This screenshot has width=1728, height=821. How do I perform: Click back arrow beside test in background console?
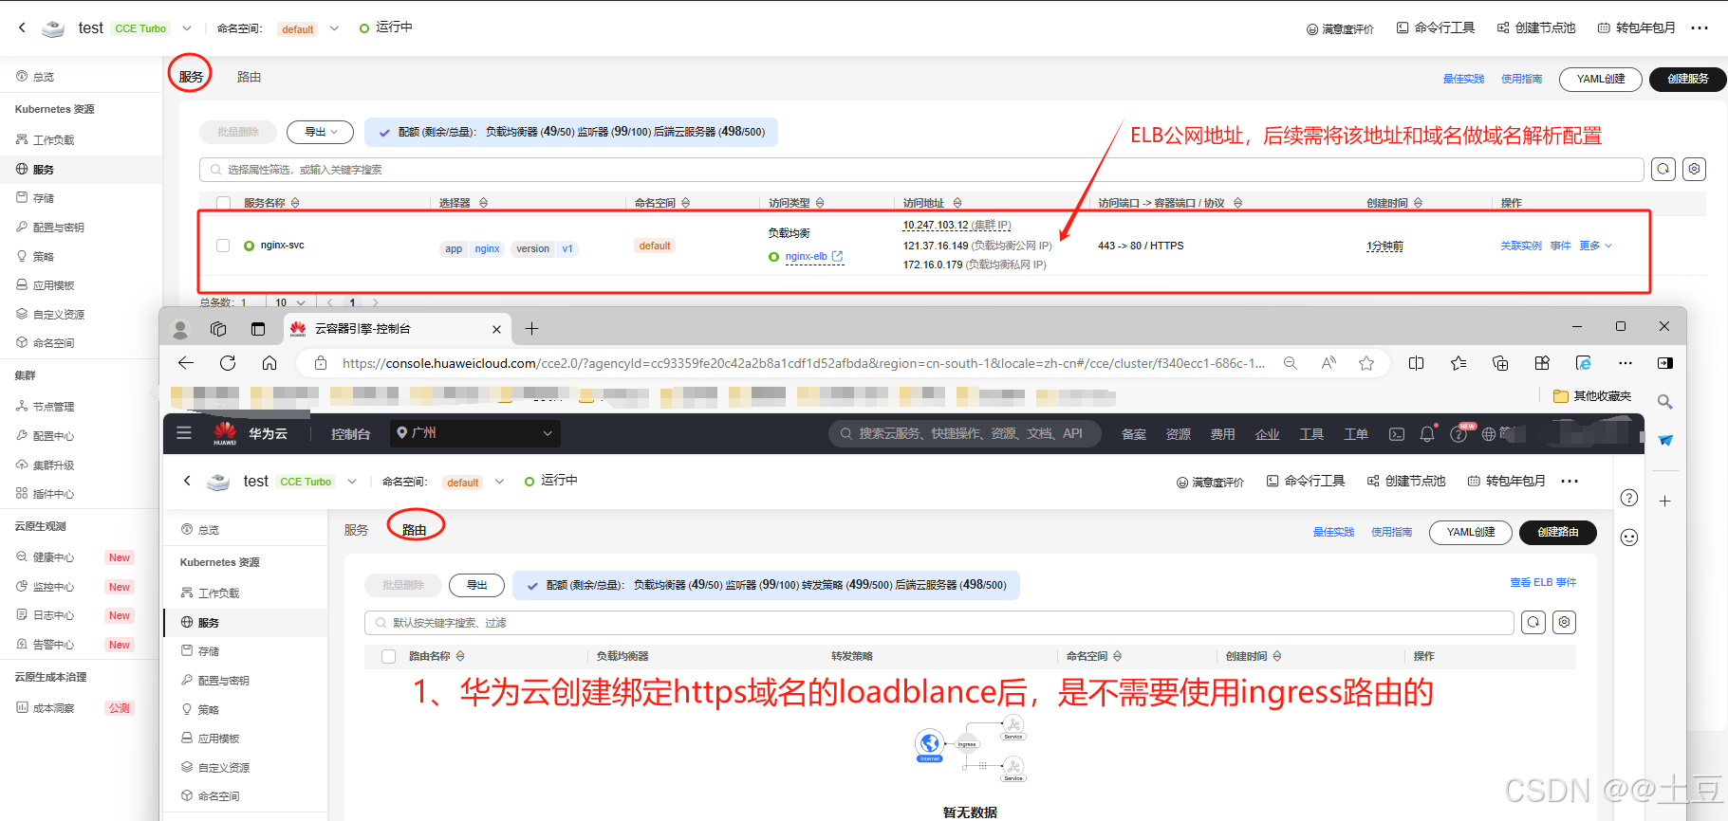(22, 27)
